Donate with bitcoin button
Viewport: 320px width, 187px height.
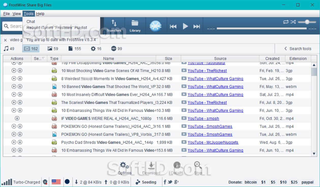pos(251,182)
